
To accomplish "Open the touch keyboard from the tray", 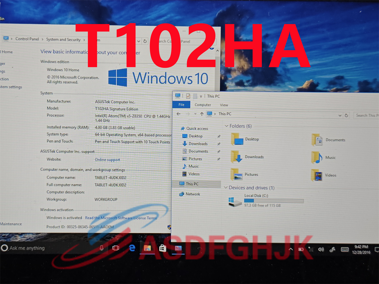I will click(345, 249).
